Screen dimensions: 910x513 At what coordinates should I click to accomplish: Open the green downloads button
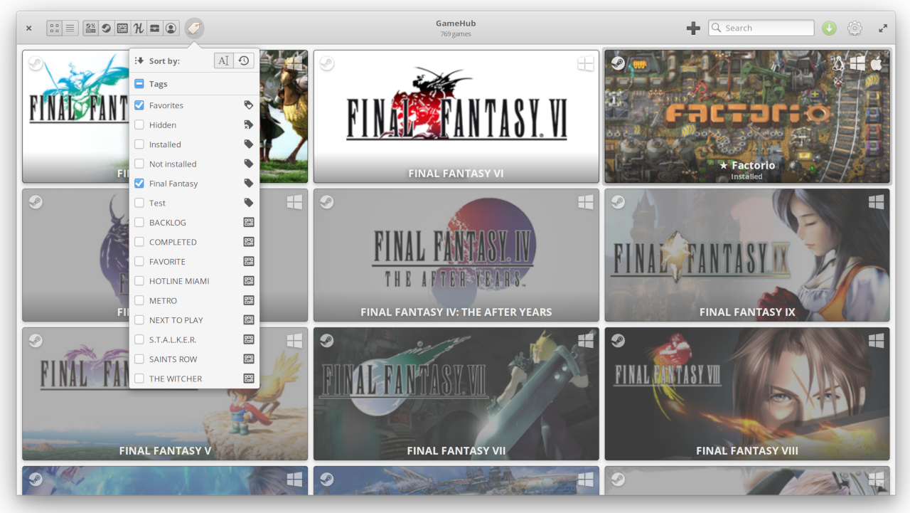pos(829,28)
